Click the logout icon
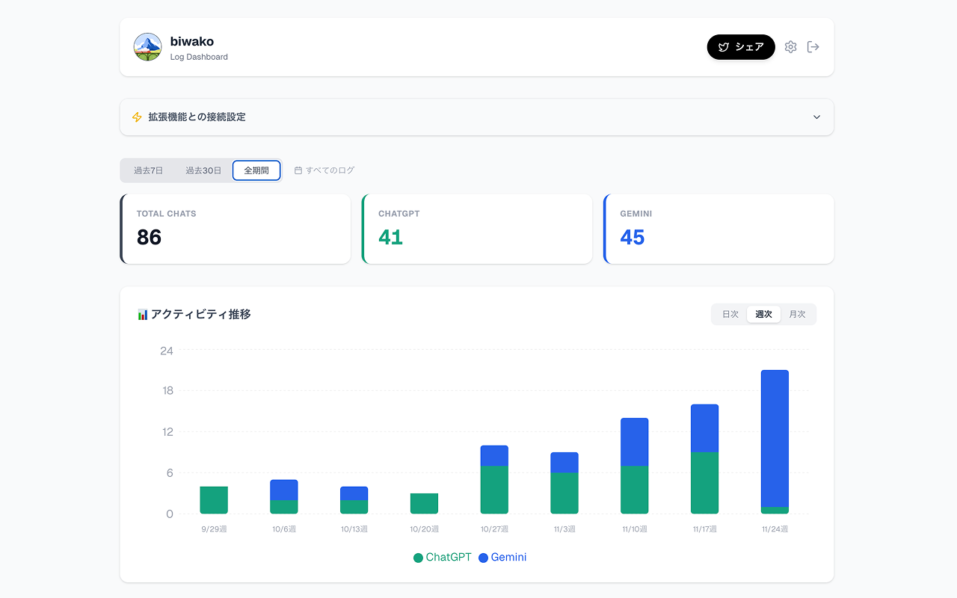The image size is (957, 598). (813, 47)
